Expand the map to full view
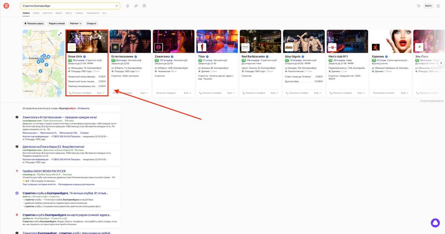This screenshot has width=445, height=234. click(x=60, y=34)
